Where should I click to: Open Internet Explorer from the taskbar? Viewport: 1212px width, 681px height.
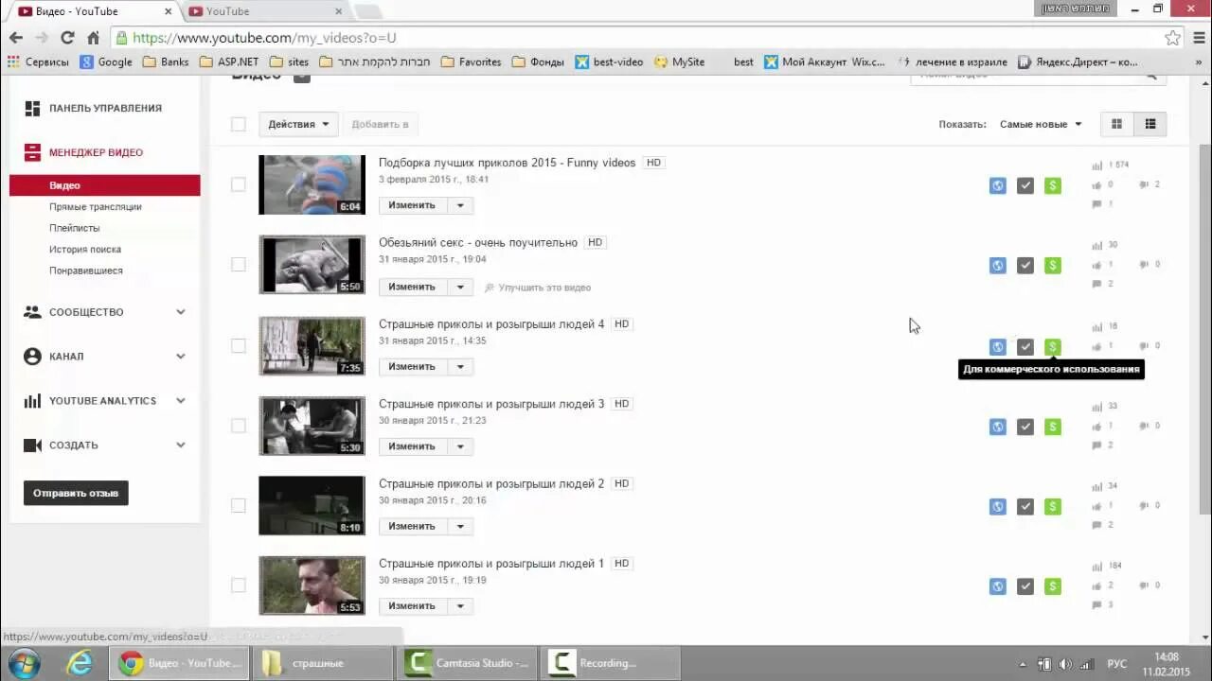coord(80,663)
